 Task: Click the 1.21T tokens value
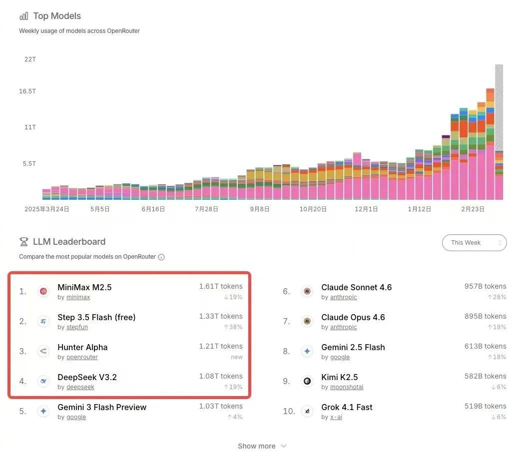[221, 346]
